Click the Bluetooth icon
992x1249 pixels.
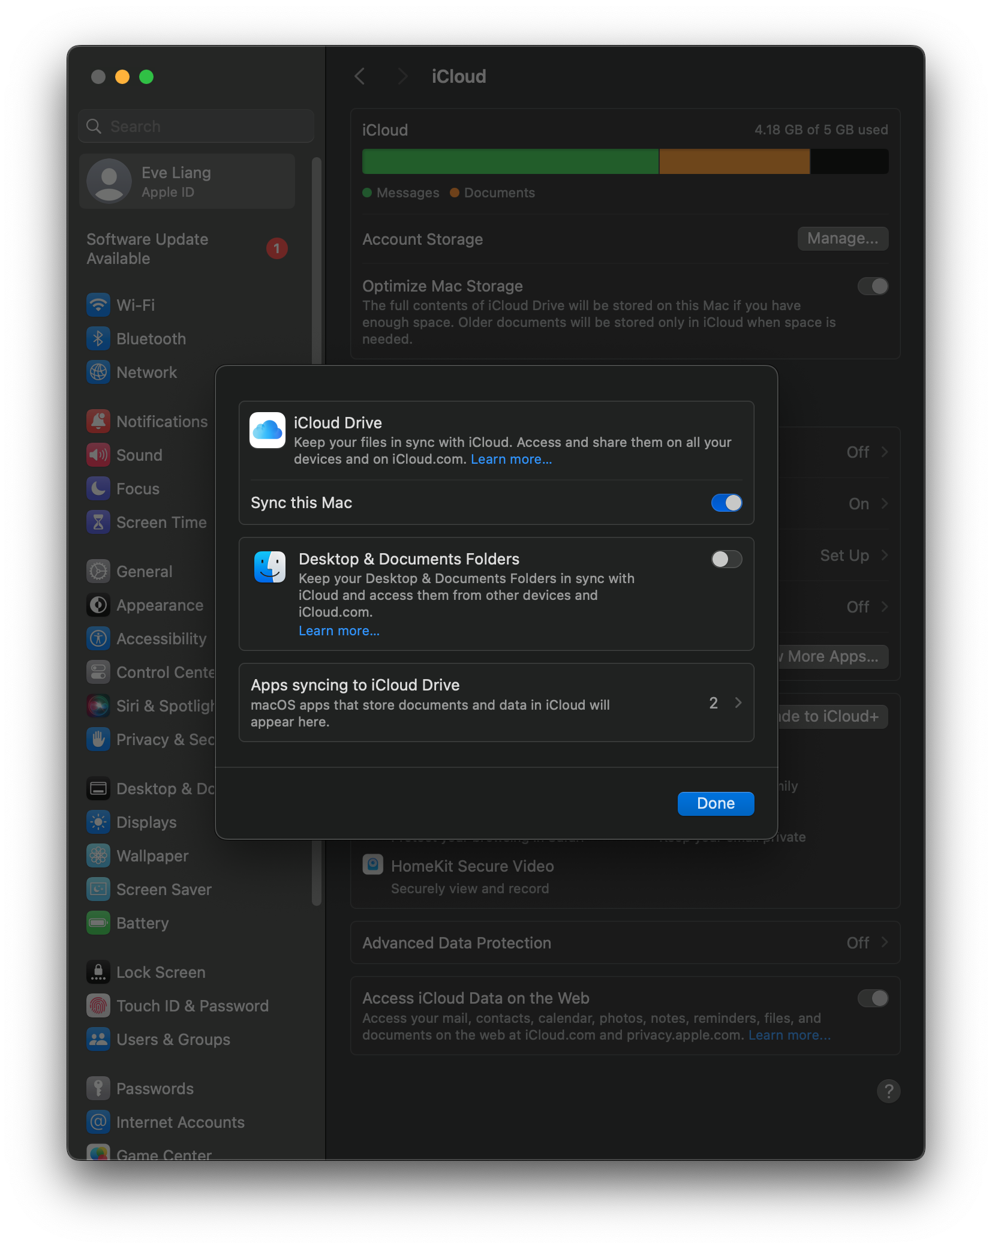point(99,338)
